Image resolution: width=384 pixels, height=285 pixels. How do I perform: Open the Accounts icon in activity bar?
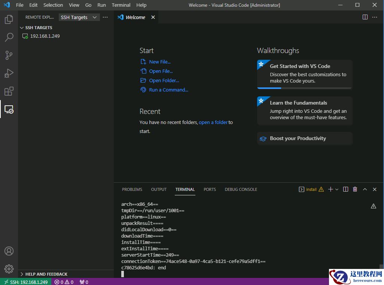pyautogui.click(x=9, y=251)
